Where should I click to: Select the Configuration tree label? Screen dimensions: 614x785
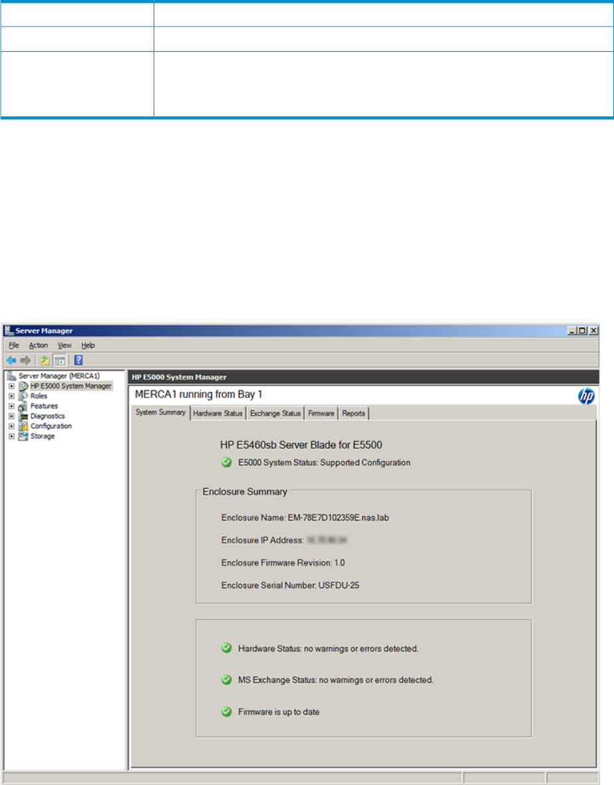point(51,426)
